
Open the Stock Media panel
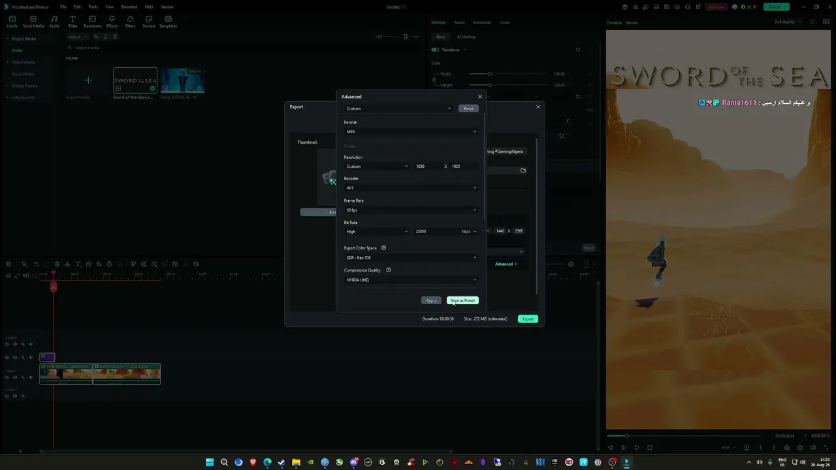(33, 22)
